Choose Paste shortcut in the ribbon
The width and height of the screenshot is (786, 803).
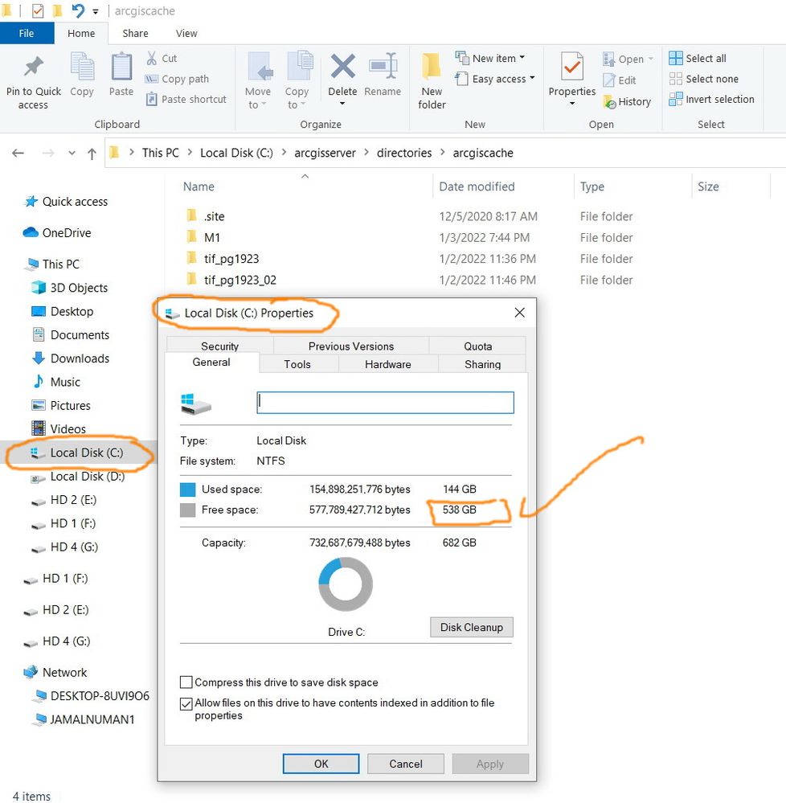[186, 100]
